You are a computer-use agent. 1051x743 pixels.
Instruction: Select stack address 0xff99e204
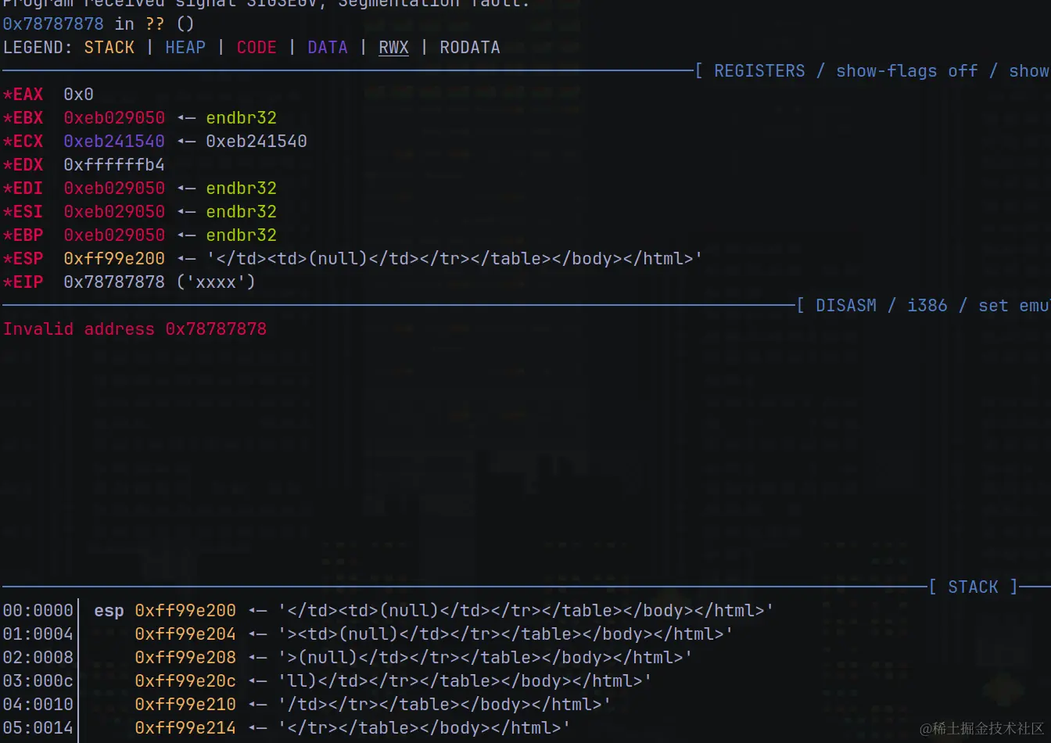tap(185, 634)
